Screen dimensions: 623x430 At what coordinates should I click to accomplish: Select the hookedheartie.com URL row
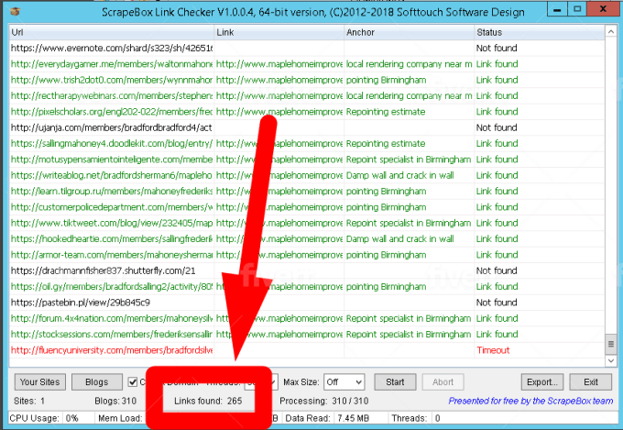[x=307, y=239]
